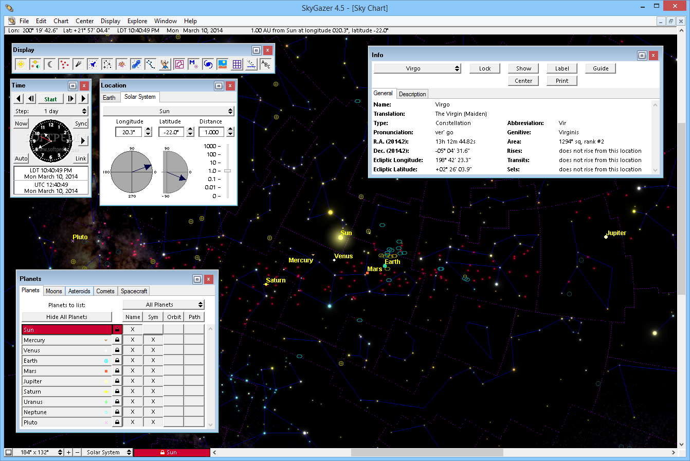Toggle Sym checkbox for Saturn
Screen dimensions: 690x461
coord(153,392)
